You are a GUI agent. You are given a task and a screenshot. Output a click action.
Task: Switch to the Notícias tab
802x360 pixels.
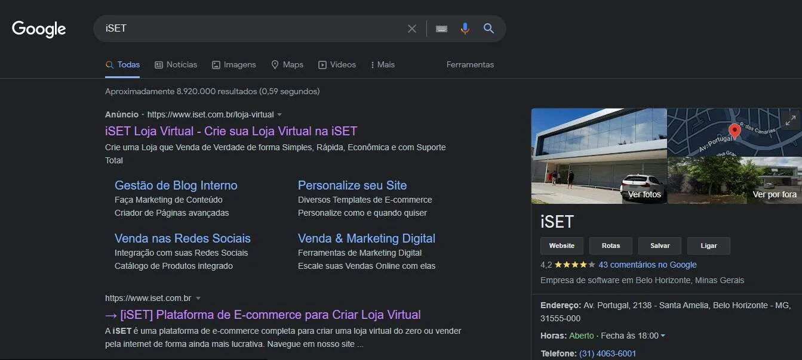pos(176,64)
